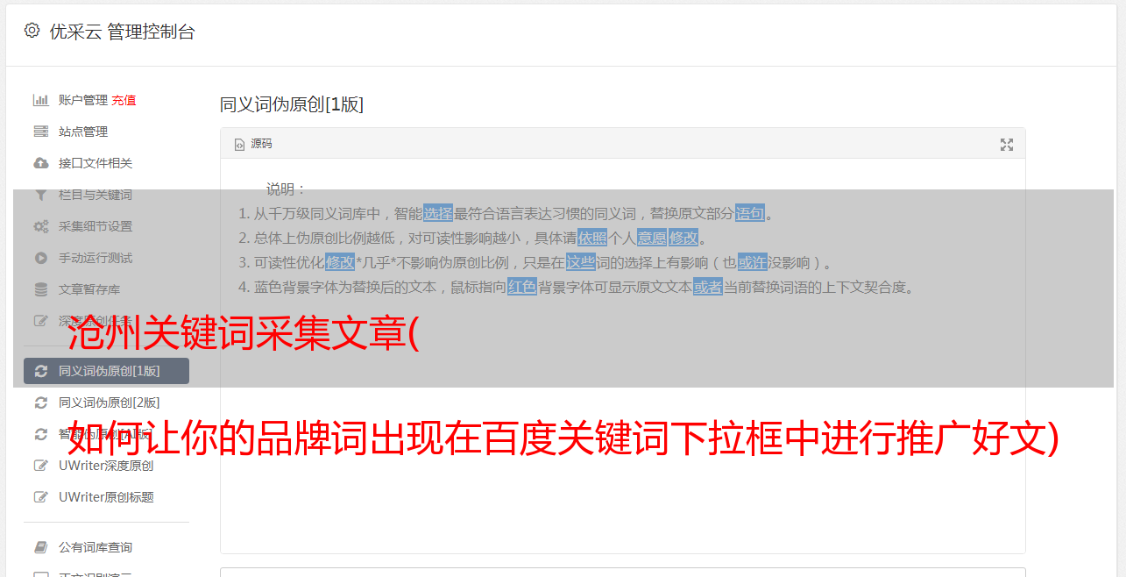Screen dimensions: 1126x577
Task: Click highlighted word 红色 in the text
Action: [522, 287]
